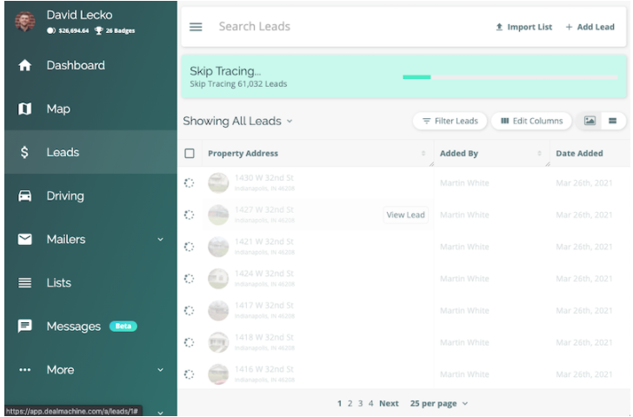The height and width of the screenshot is (417, 633).
Task: Click the Driving car icon
Action: [24, 196]
